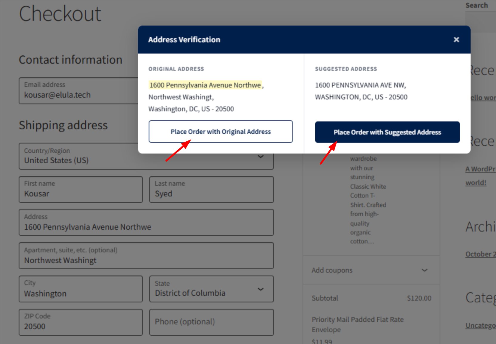Click the First name field
The height and width of the screenshot is (344, 496).
pyautogui.click(x=81, y=190)
